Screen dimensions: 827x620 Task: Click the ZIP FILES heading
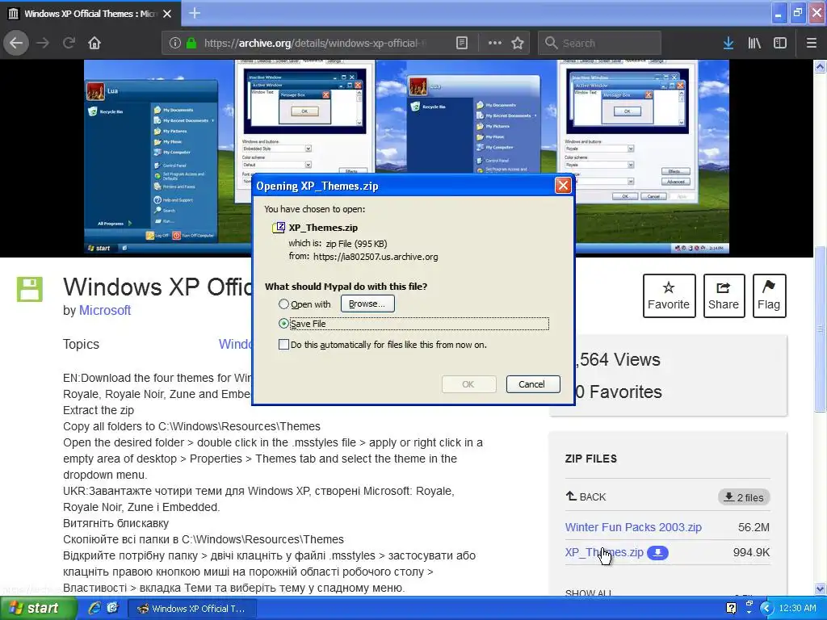pos(590,459)
